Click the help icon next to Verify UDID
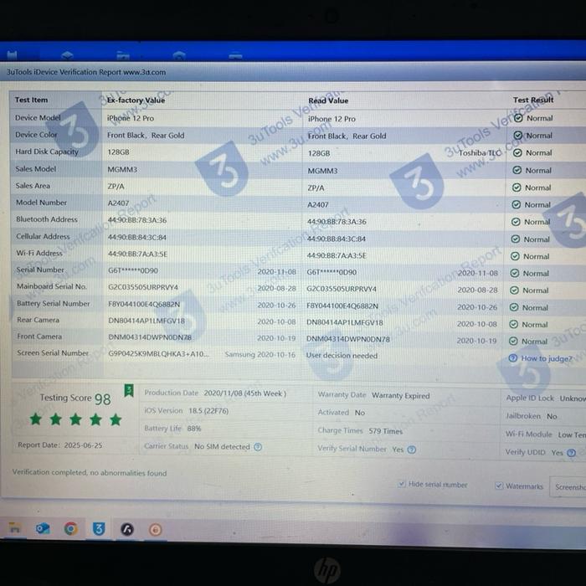 click(572, 453)
